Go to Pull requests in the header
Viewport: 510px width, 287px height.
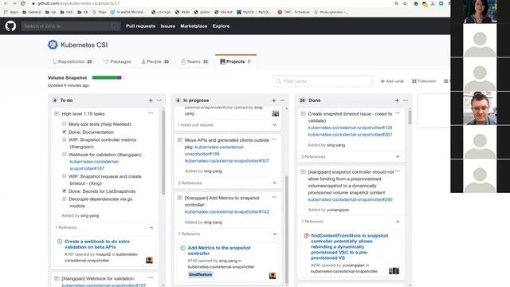pyautogui.click(x=140, y=26)
